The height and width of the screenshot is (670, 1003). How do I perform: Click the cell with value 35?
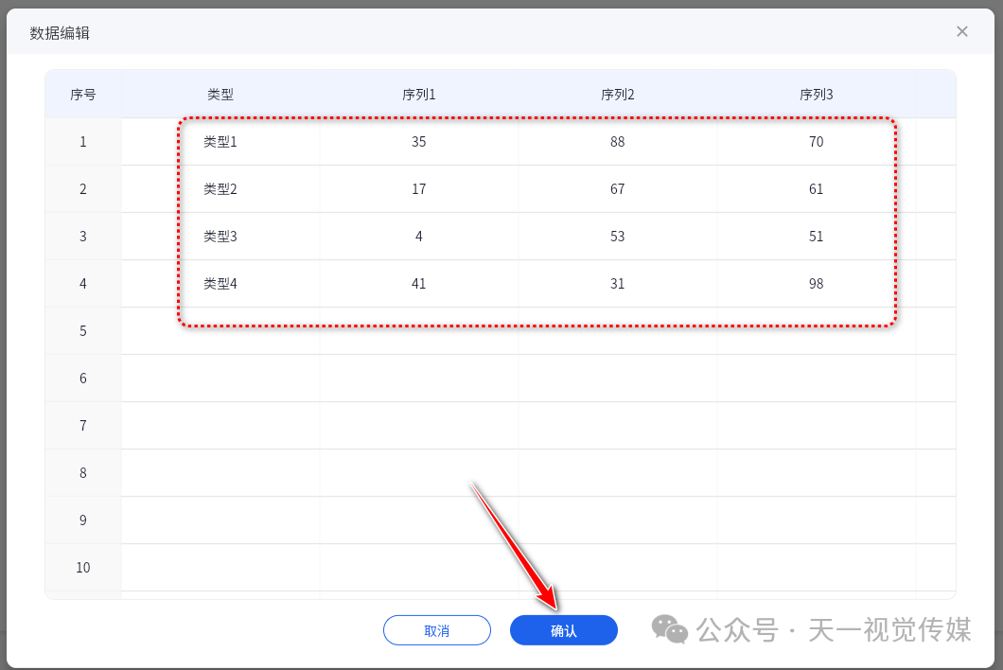click(418, 141)
